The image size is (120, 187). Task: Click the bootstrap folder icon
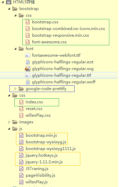(15, 9)
